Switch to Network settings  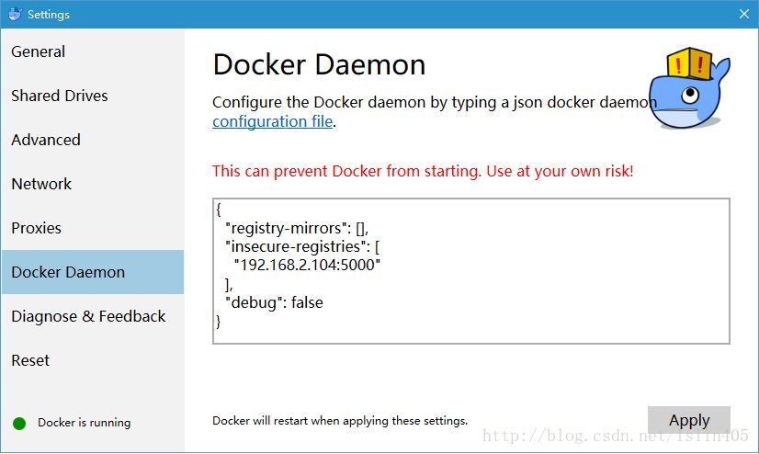point(92,184)
